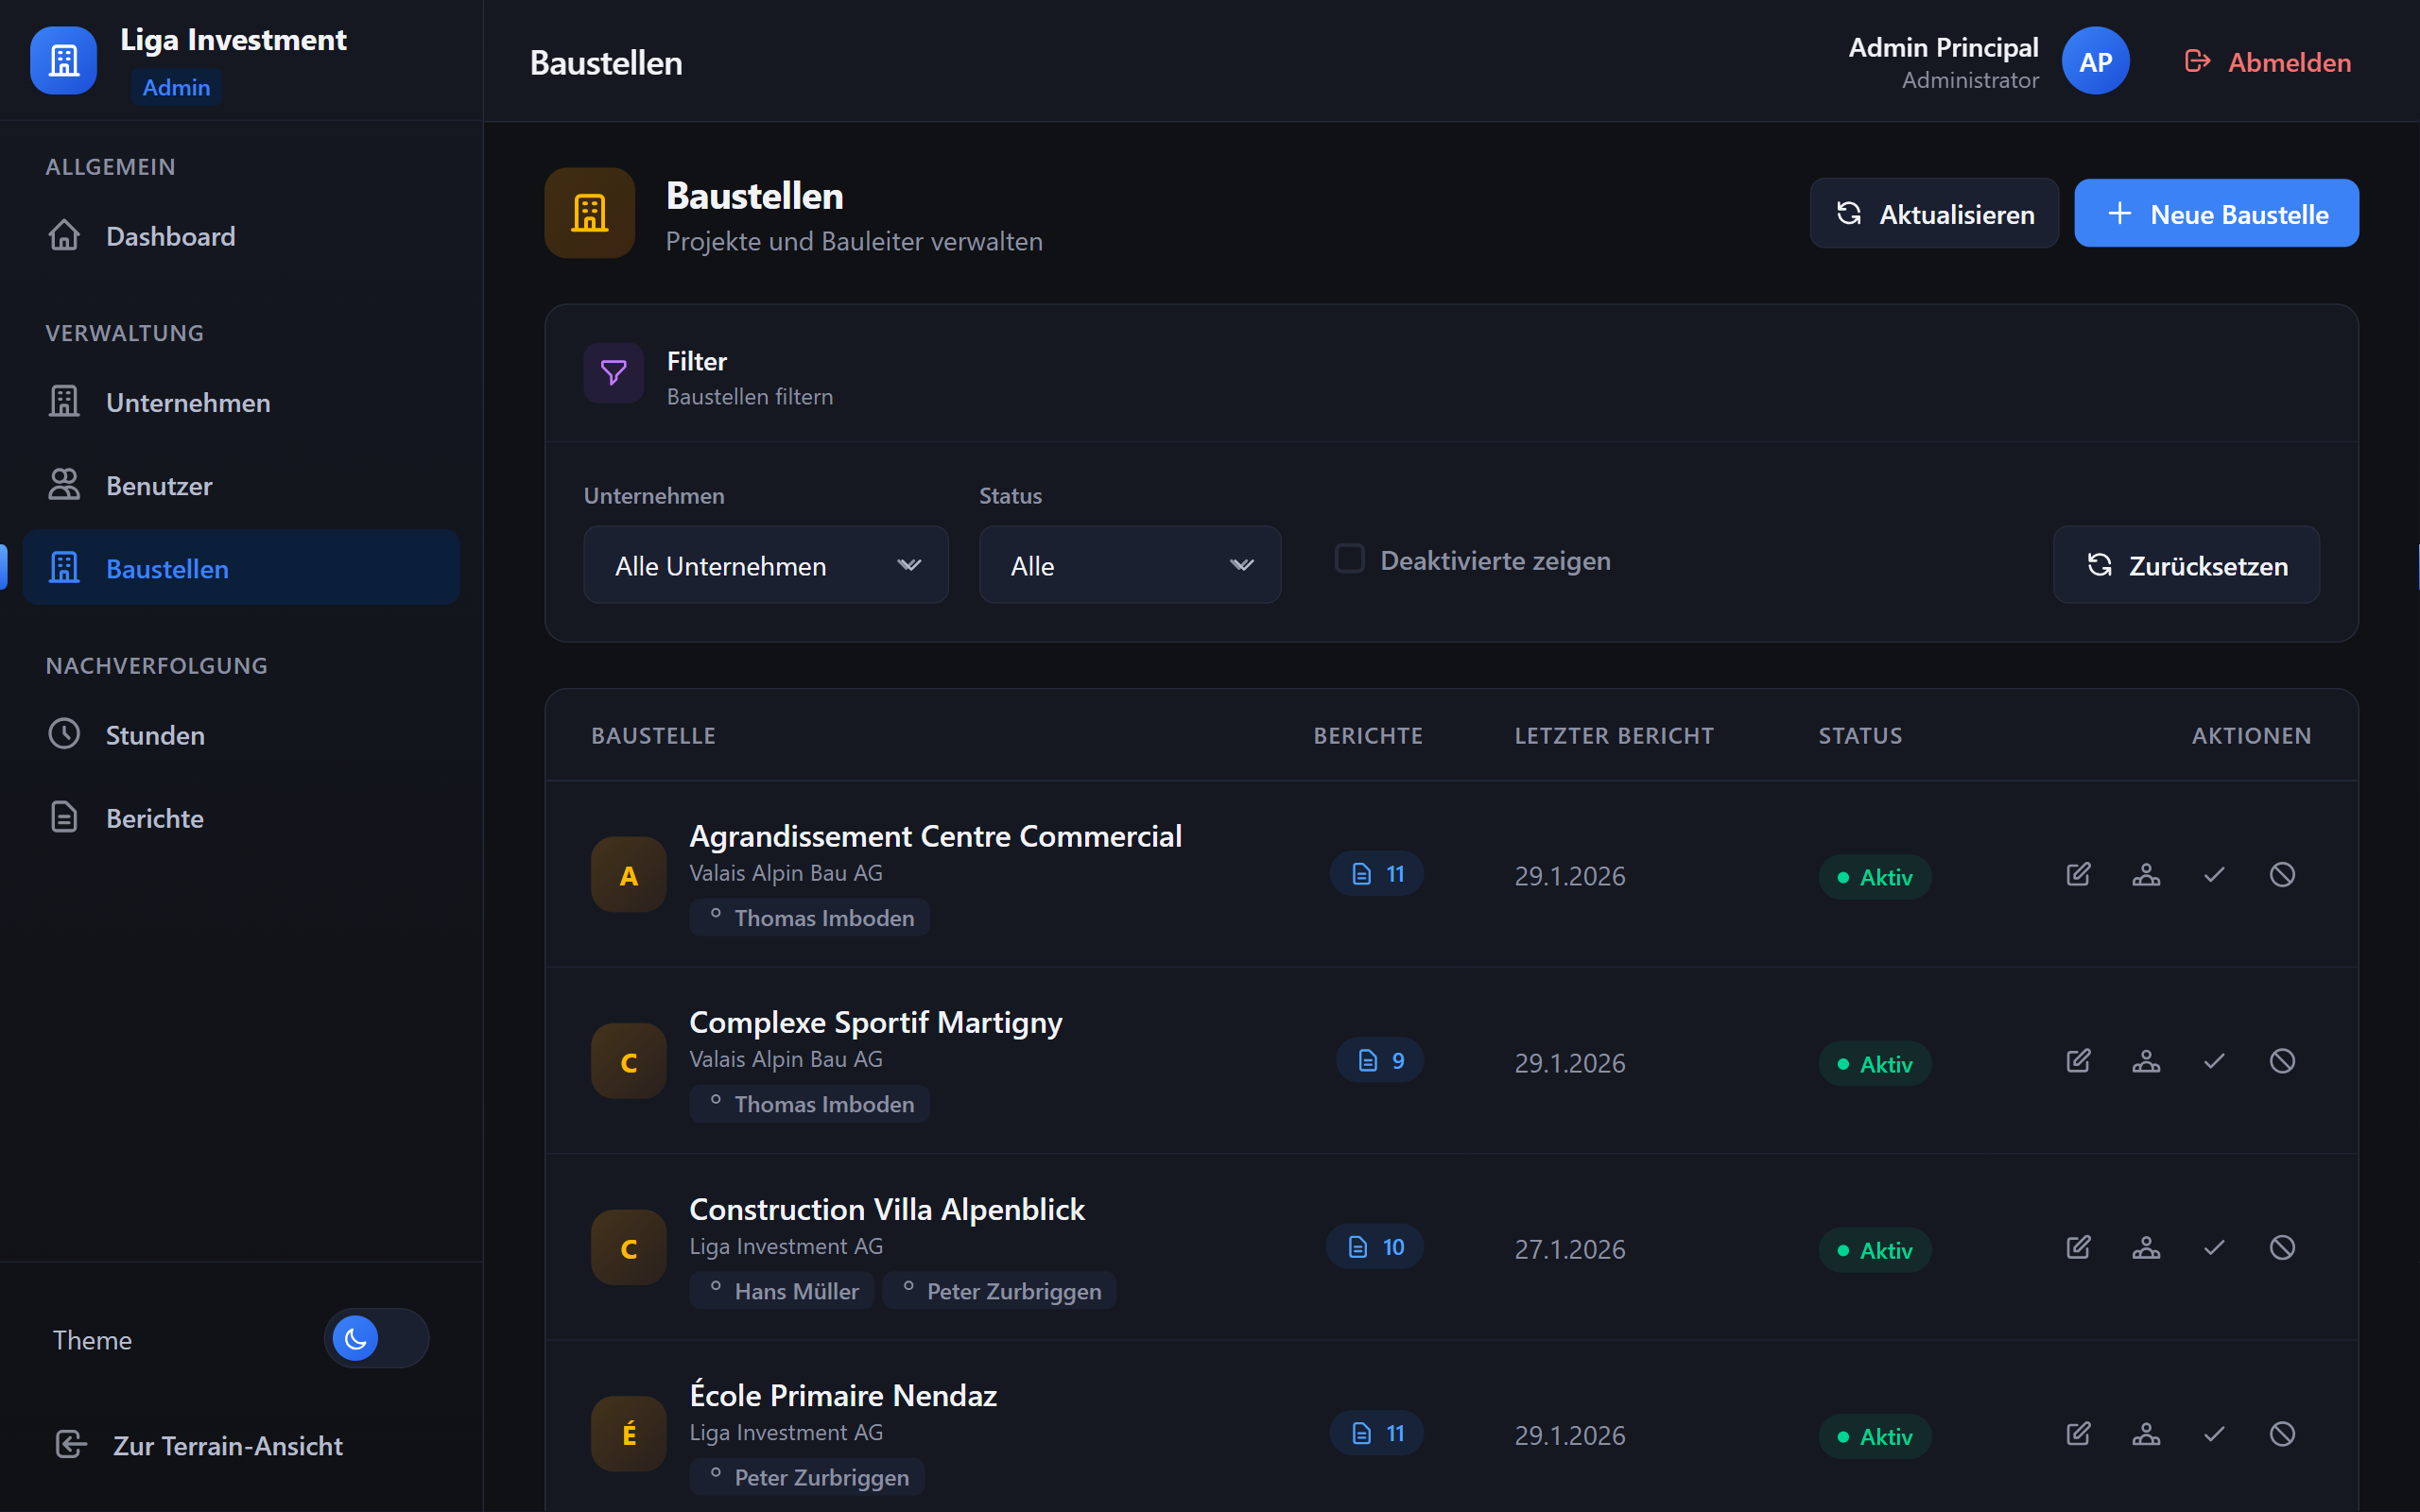The image size is (2420, 1512).
Task: Open reports badge showing 9 reports
Action: click(x=1380, y=1060)
